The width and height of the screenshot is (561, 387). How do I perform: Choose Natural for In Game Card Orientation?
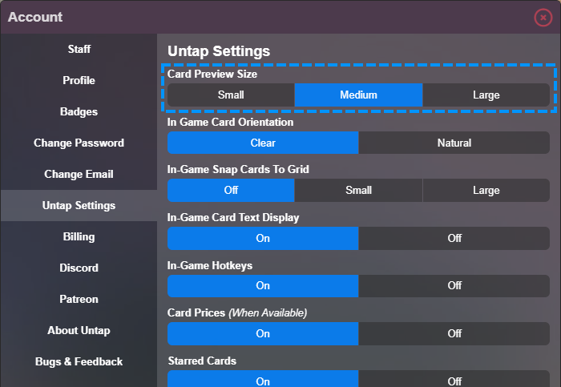click(454, 143)
